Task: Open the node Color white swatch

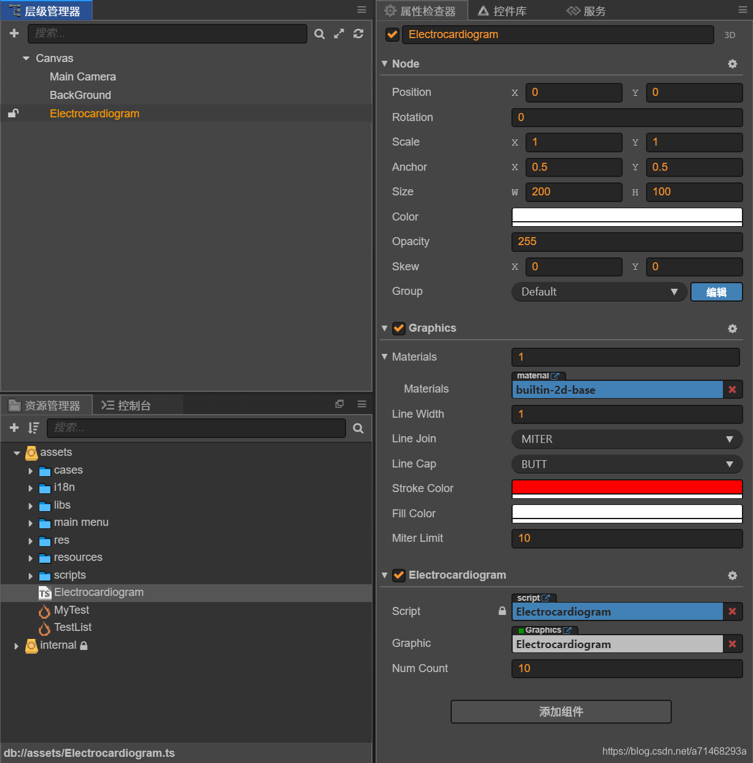Action: coord(627,217)
